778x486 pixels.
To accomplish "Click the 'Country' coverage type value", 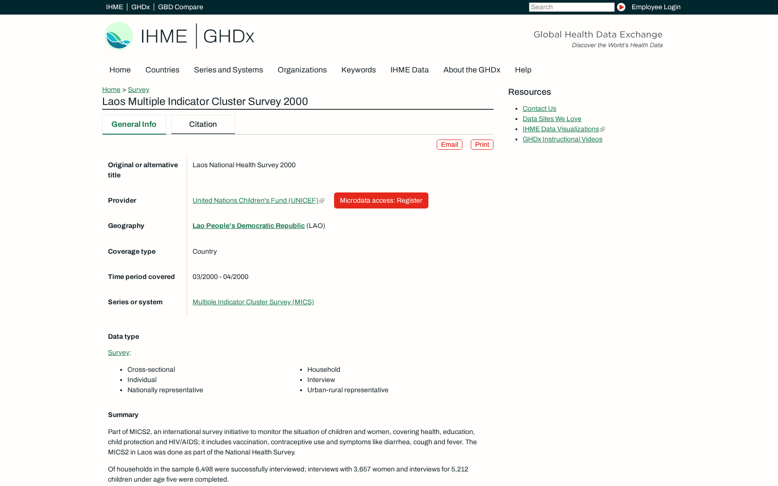I will pos(205,251).
